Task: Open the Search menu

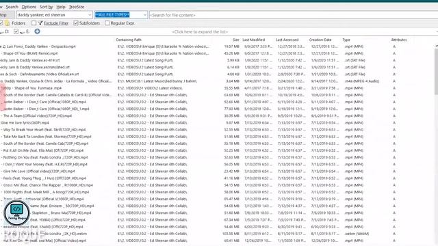Action: pyautogui.click(x=12, y=7)
